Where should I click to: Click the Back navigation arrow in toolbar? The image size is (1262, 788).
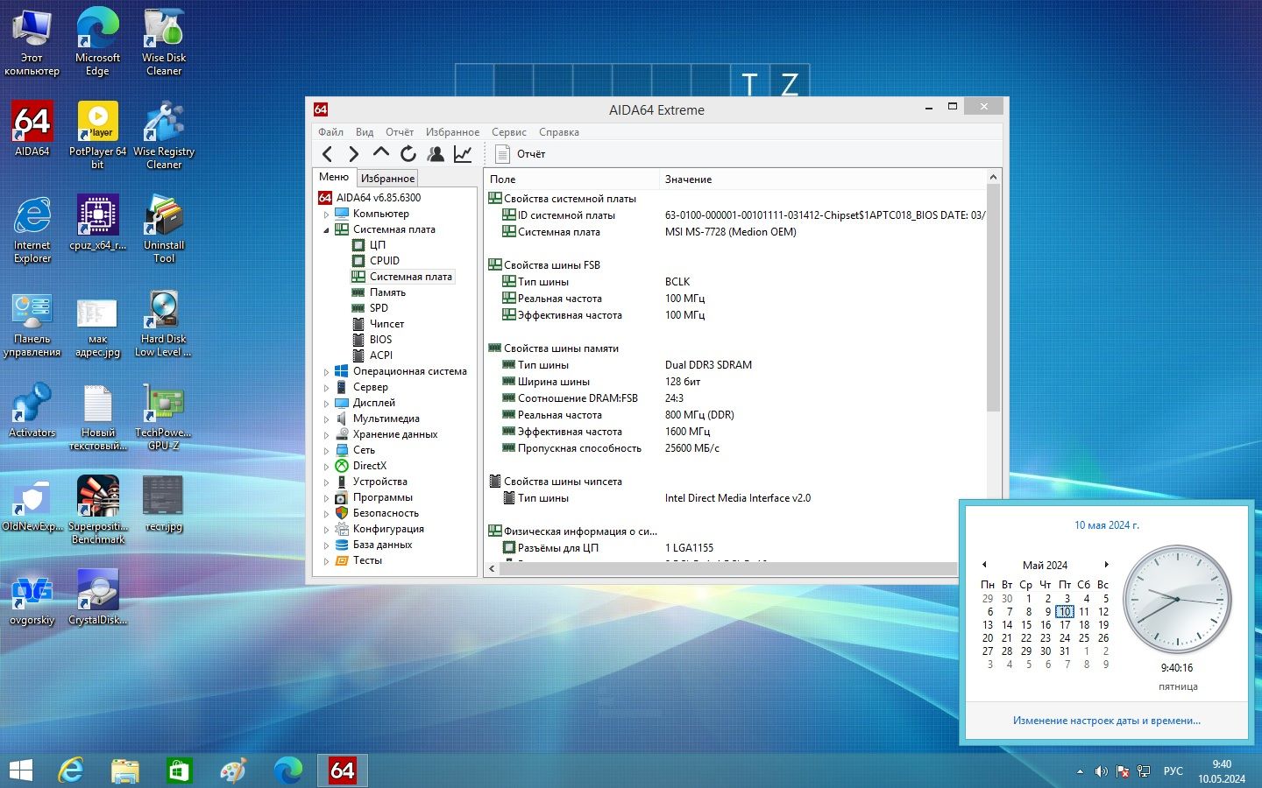pyautogui.click(x=327, y=154)
